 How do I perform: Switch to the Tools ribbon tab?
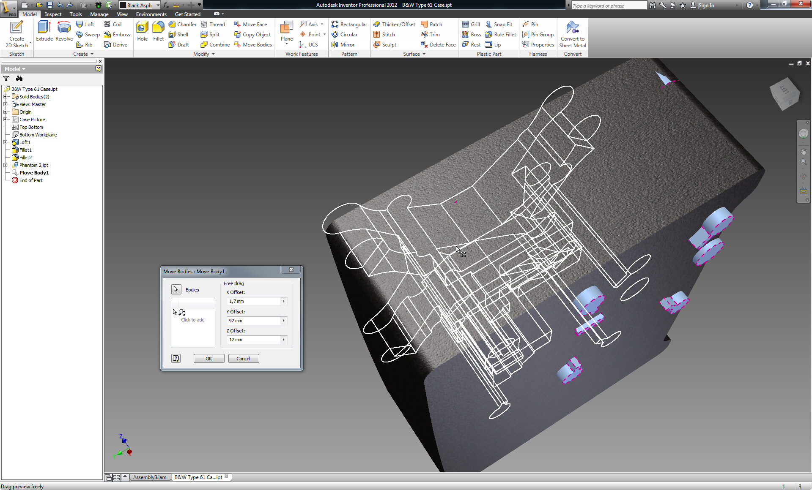(76, 14)
